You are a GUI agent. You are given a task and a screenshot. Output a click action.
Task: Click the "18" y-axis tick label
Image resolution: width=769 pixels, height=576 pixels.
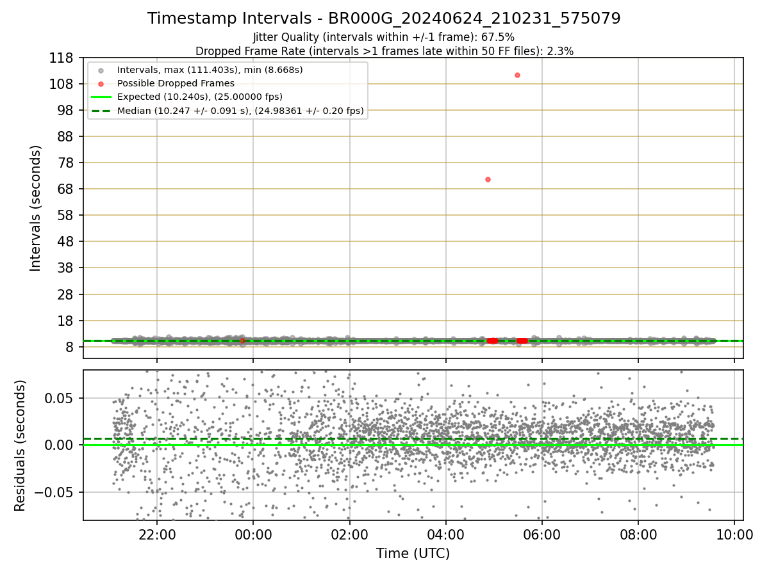(x=67, y=321)
